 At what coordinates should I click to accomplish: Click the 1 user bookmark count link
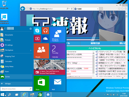tap(86, 68)
